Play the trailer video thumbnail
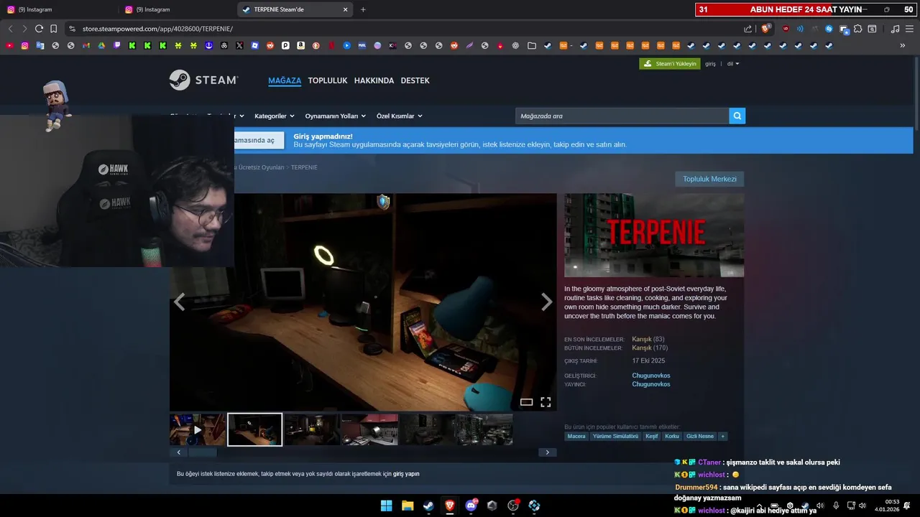This screenshot has height=517, width=920. click(x=198, y=429)
